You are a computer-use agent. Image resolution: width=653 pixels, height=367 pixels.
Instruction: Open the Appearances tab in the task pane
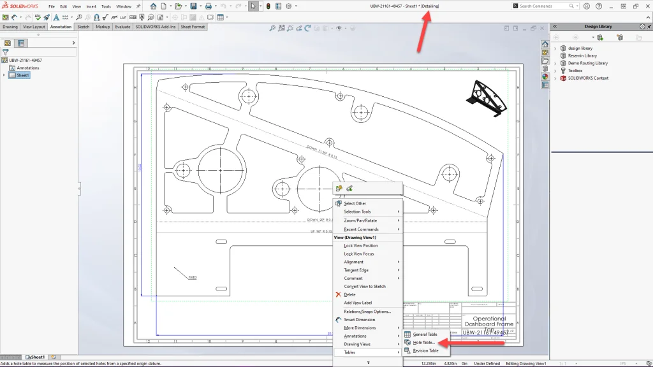point(545,75)
